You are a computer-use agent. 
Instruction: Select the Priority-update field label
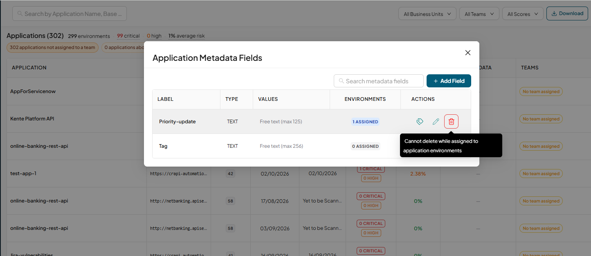[178, 122]
